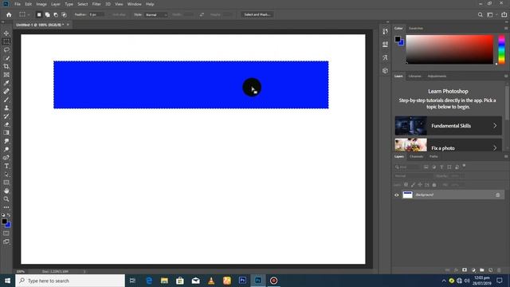Open the 3D cube panel icon in dock

point(385,71)
